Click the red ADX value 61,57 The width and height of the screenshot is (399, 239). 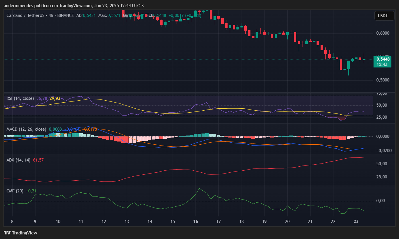coord(38,160)
